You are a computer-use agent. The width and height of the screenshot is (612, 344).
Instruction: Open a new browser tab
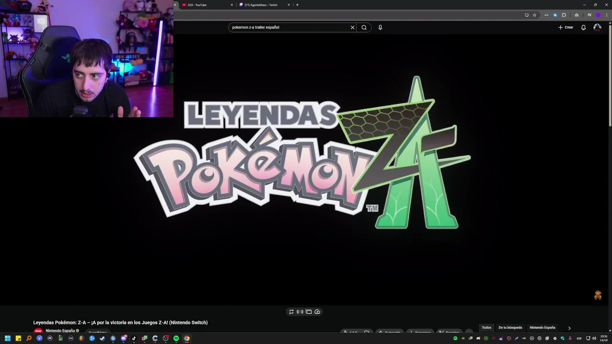click(x=297, y=5)
